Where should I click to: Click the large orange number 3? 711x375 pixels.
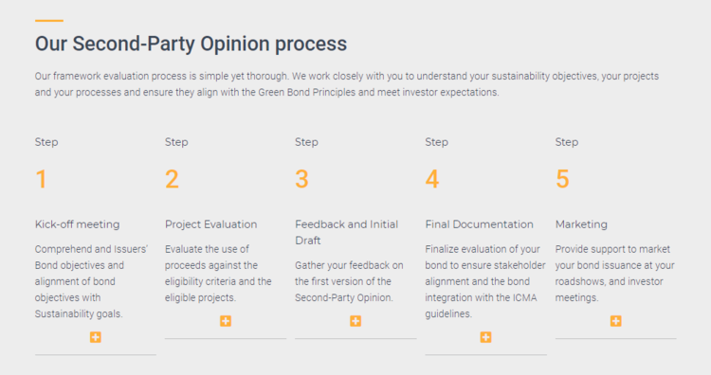(x=302, y=179)
